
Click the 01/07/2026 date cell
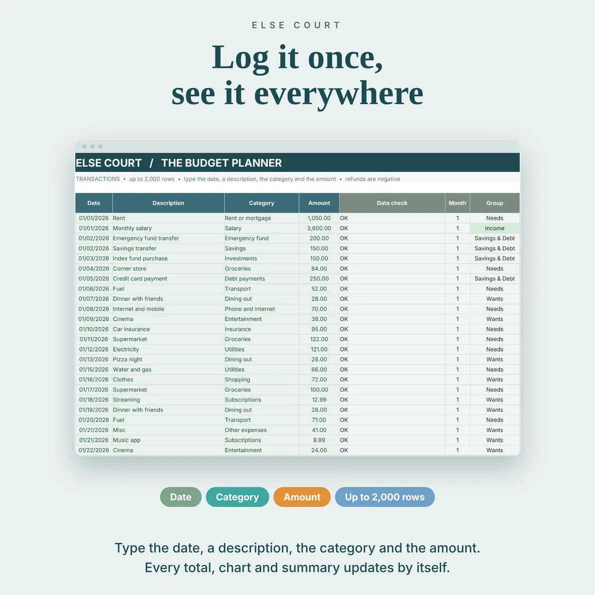(x=94, y=299)
